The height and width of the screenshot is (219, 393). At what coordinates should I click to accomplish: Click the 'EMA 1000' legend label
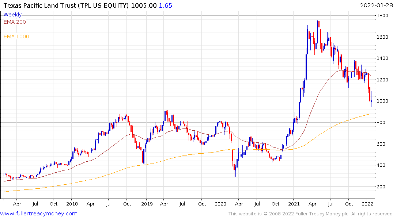click(x=16, y=37)
